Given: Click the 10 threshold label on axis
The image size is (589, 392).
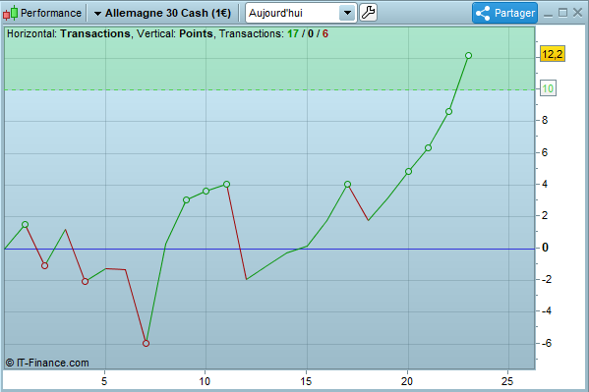Looking at the screenshot, I should click(548, 88).
